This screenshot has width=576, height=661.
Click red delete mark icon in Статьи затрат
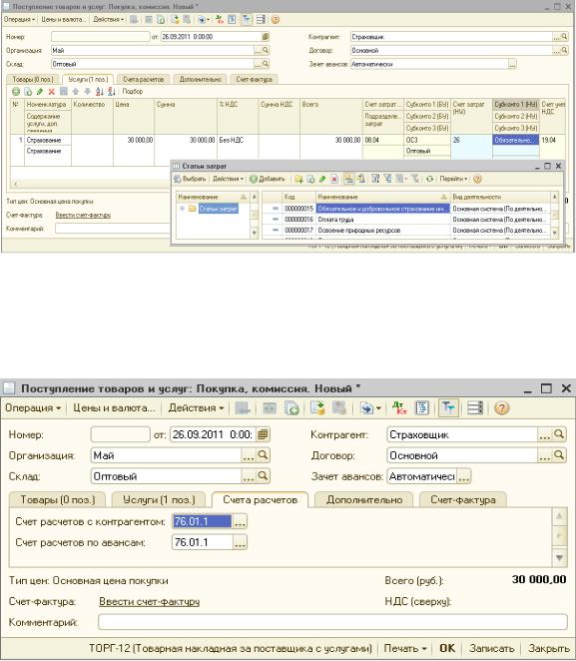pyautogui.click(x=334, y=179)
